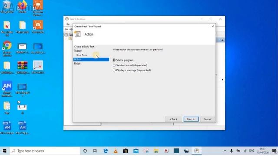Image resolution: width=278 pixels, height=156 pixels.
Task: Click the microphone icon in system tray
Action: 232,151
